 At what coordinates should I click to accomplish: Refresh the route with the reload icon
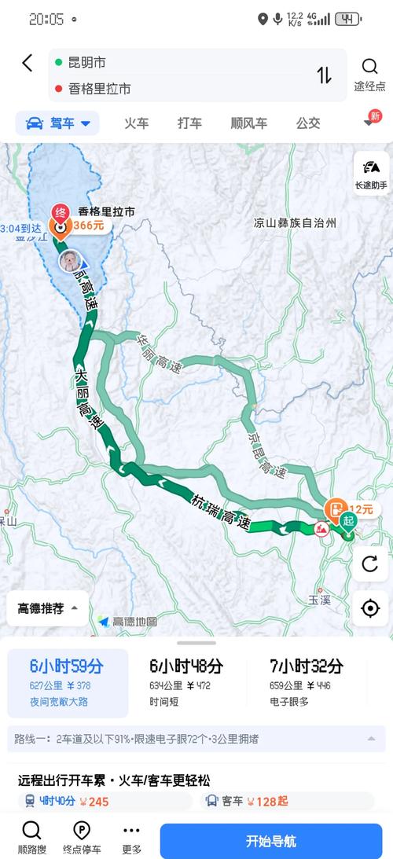click(370, 563)
